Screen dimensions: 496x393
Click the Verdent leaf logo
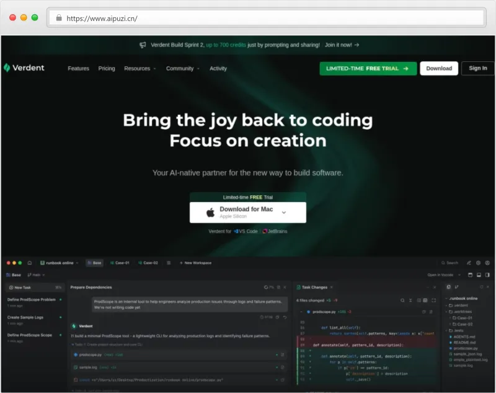[x=7, y=68]
